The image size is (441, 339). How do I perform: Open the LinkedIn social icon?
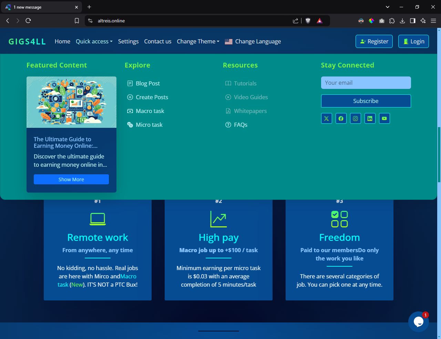(370, 119)
